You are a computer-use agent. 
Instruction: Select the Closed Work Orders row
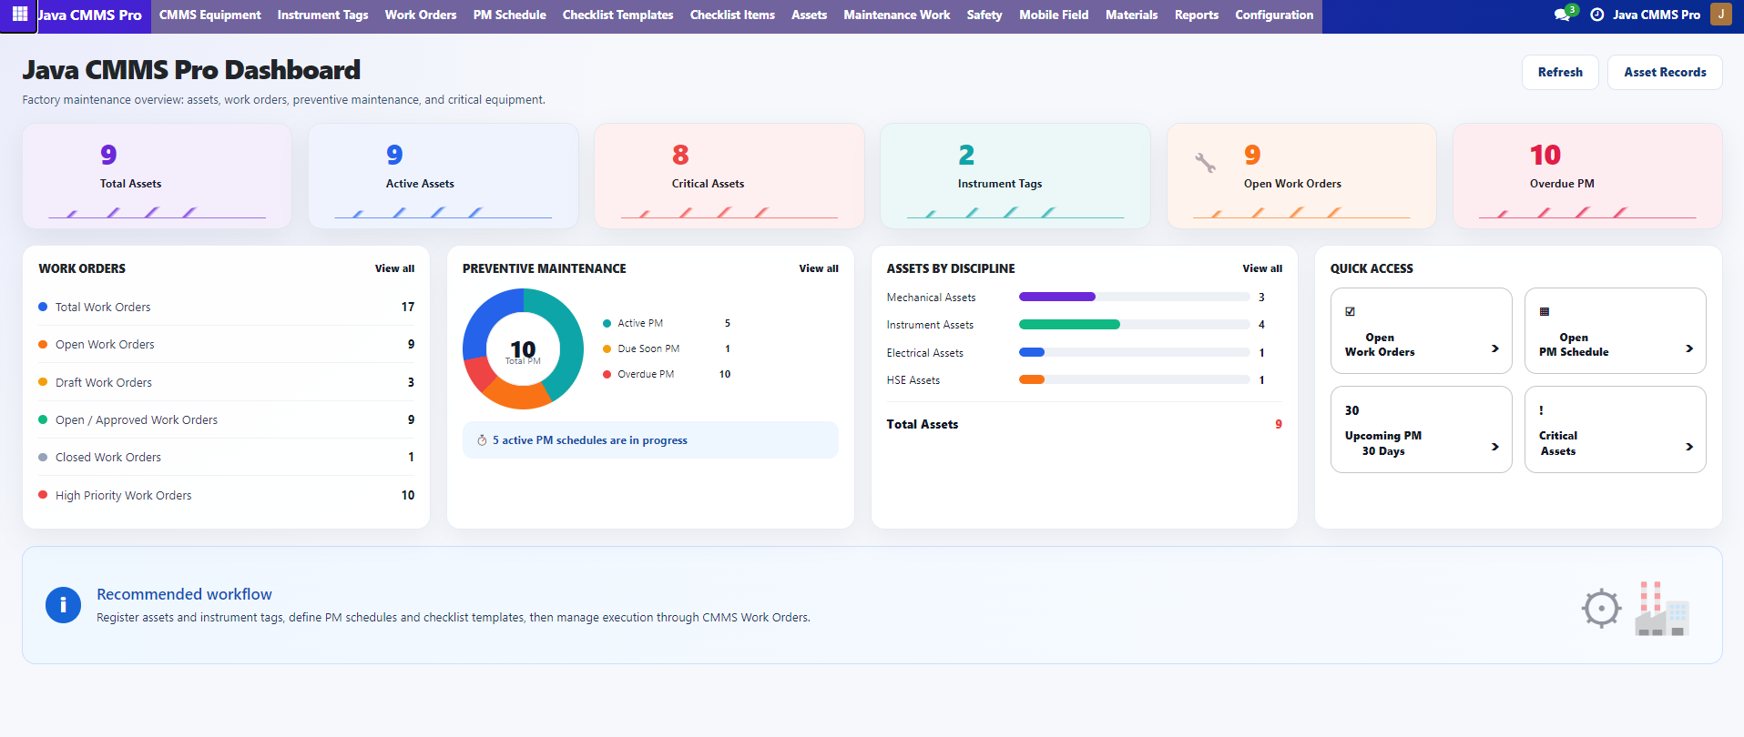pos(226,457)
